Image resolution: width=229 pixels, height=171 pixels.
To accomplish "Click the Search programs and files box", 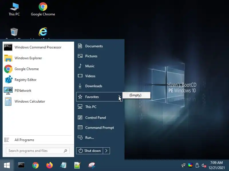I will pyautogui.click(x=38, y=151).
